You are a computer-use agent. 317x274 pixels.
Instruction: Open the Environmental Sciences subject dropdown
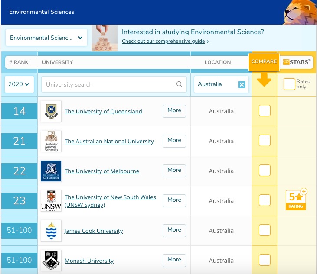point(46,38)
